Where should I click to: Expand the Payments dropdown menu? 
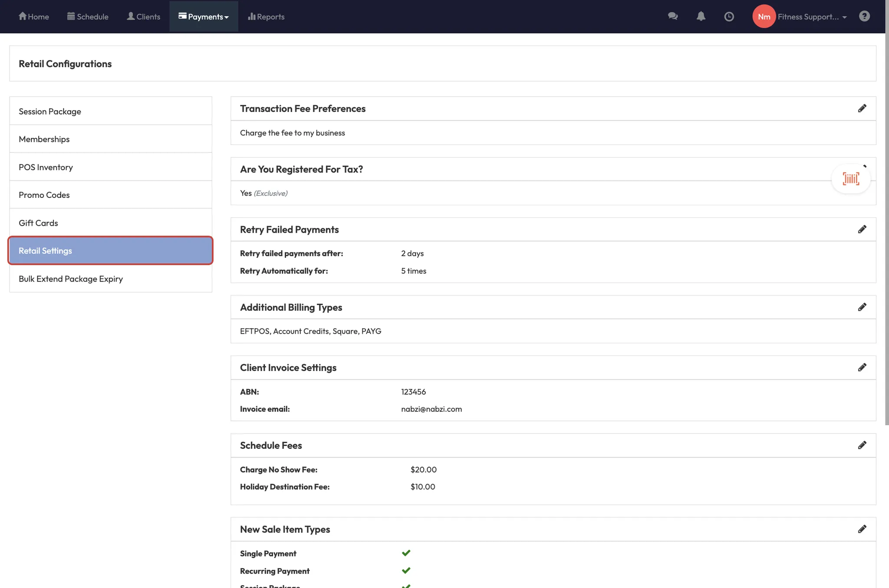click(x=204, y=16)
